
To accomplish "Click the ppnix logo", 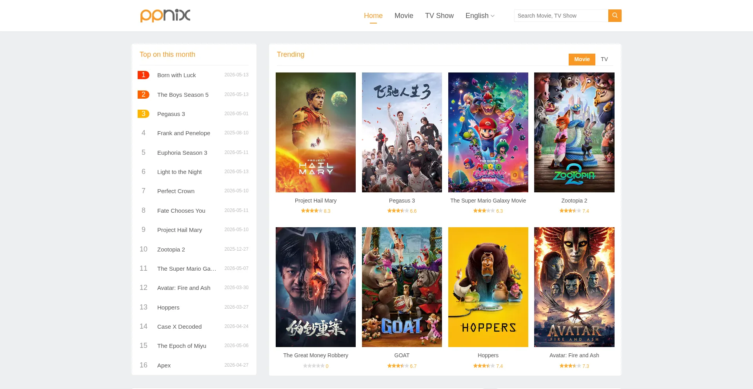I will click(x=165, y=15).
